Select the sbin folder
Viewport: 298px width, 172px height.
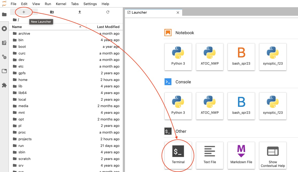[x=66, y=152]
